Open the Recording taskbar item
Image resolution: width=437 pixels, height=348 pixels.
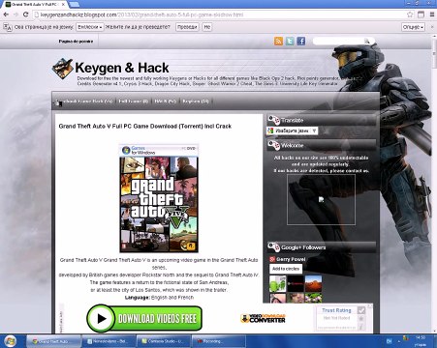coord(218,341)
